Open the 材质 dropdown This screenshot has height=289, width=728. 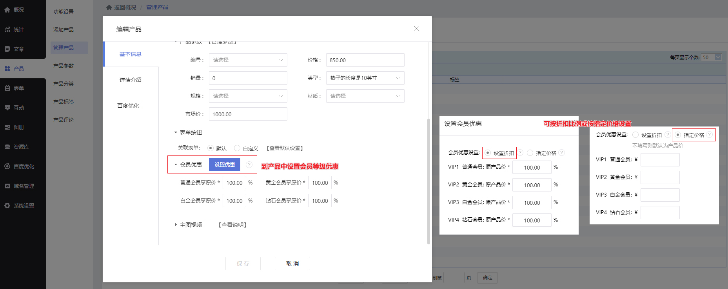click(x=365, y=96)
